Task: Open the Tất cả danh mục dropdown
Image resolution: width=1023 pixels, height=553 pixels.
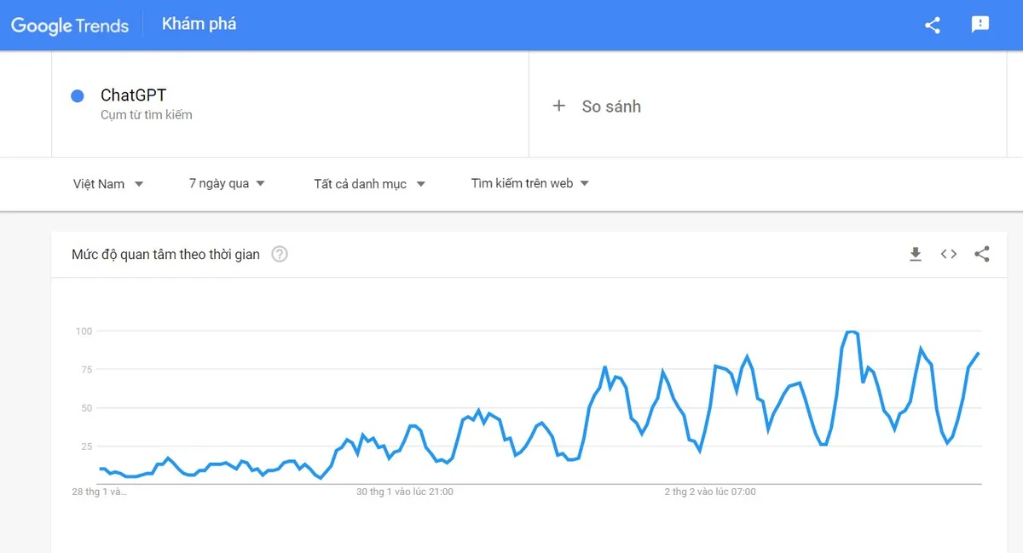Action: pyautogui.click(x=369, y=183)
